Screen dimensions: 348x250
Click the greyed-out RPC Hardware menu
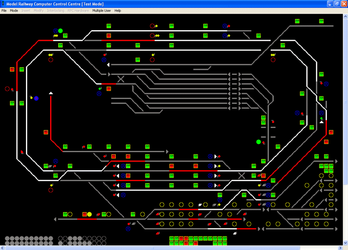[78, 11]
